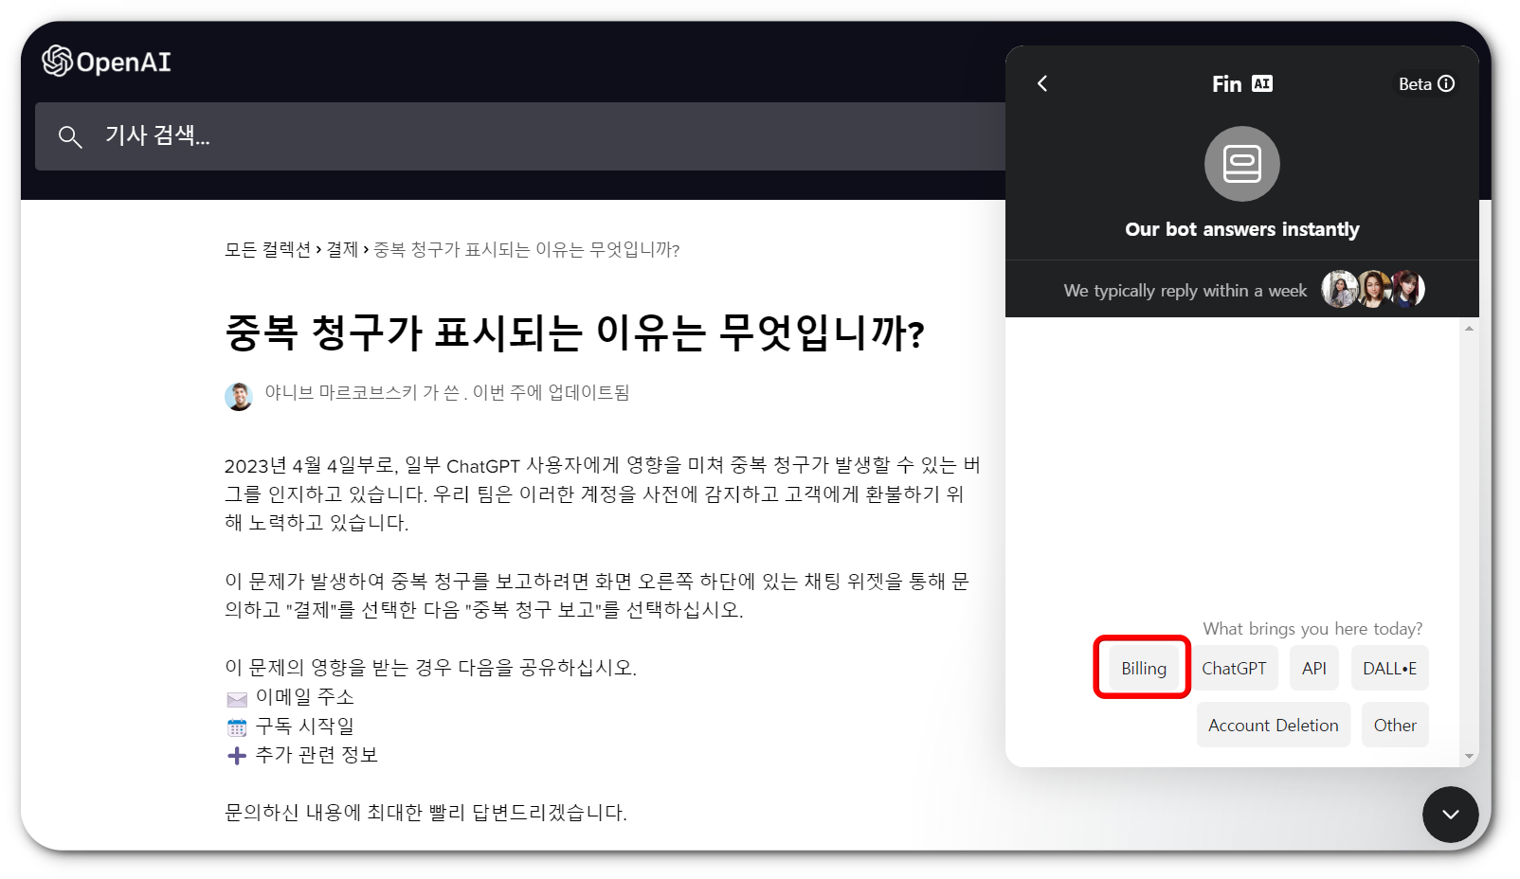Viewport: 1520px width, 879px height.
Task: Click the calendar subscription-date icon
Action: (235, 727)
